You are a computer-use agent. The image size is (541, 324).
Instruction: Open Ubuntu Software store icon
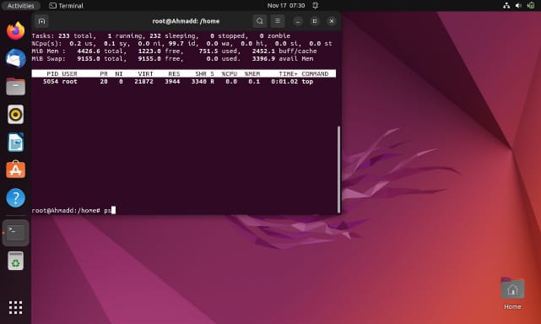[x=15, y=170]
